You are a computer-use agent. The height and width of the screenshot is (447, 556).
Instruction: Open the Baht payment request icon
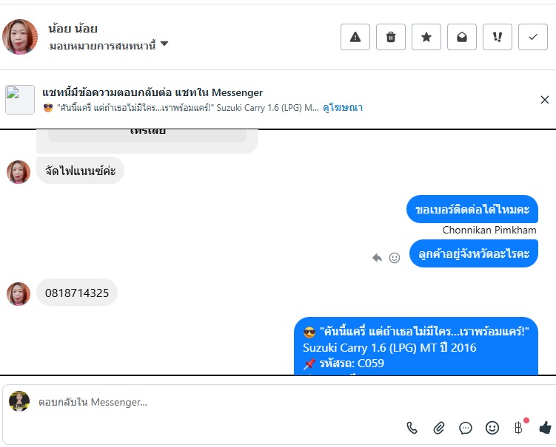[519, 427]
